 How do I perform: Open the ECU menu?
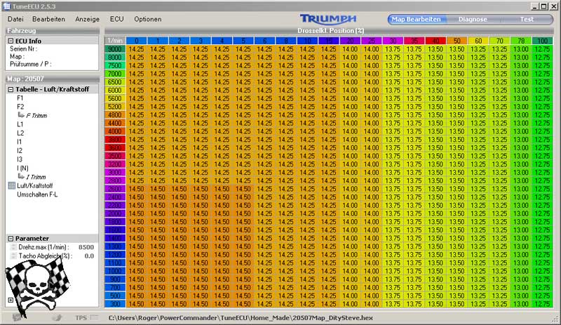116,19
